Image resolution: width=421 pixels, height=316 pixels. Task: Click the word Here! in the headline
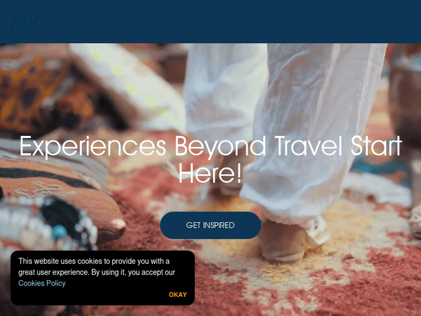click(x=210, y=173)
